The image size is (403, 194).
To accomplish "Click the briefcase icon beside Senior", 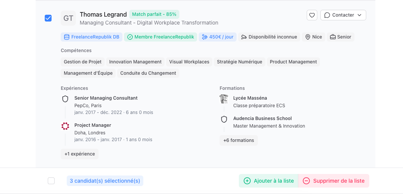I will tap(333, 37).
